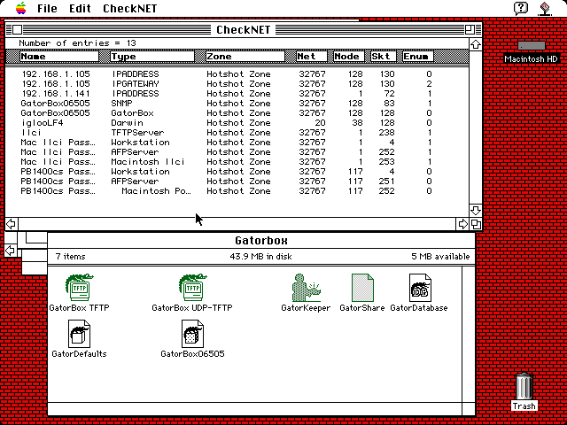
Task: Open the Application switcher menu icon
Action: (545, 8)
